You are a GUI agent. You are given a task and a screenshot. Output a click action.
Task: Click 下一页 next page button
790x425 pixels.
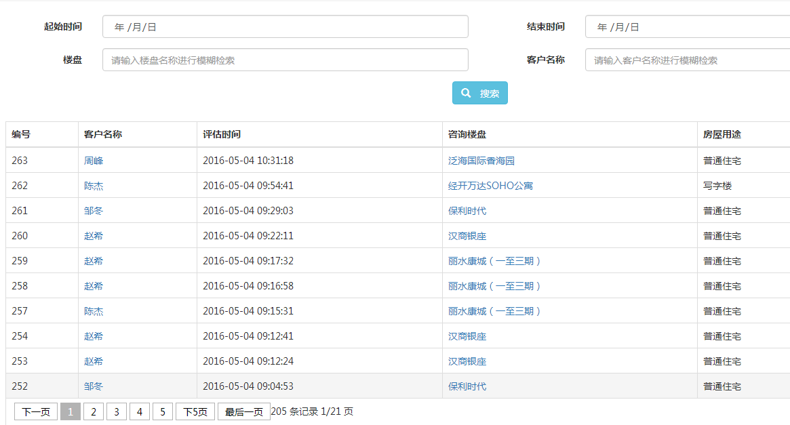[36, 411]
